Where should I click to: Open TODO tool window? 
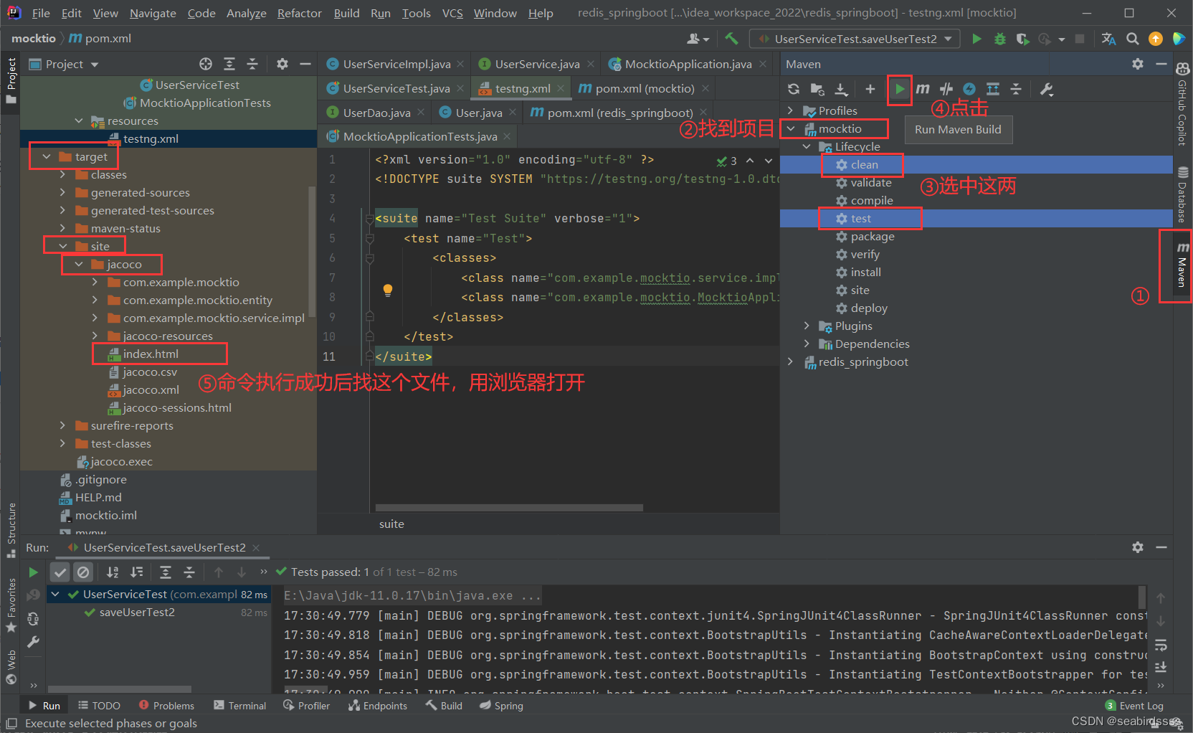[99, 706]
